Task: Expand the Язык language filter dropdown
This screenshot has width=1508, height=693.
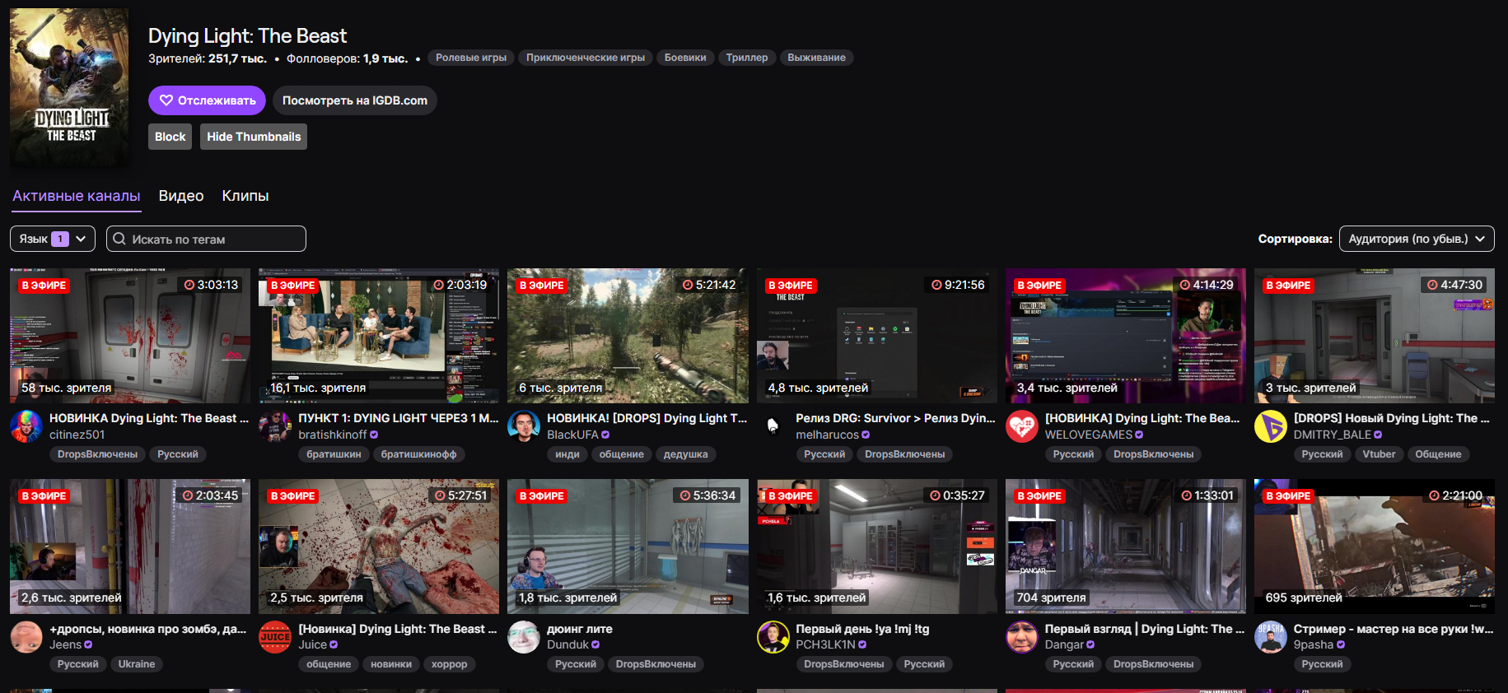Action: [53, 239]
